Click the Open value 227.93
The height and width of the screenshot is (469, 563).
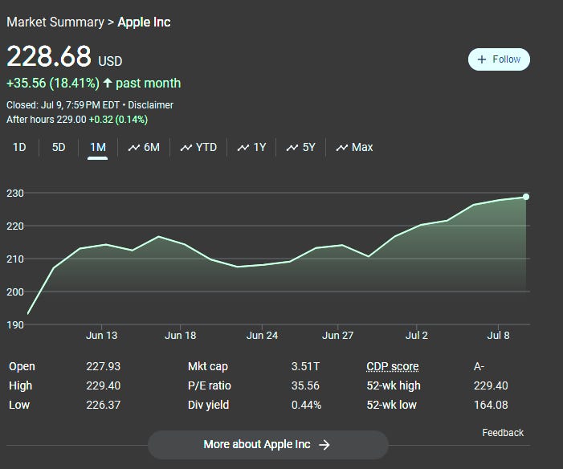[103, 366]
